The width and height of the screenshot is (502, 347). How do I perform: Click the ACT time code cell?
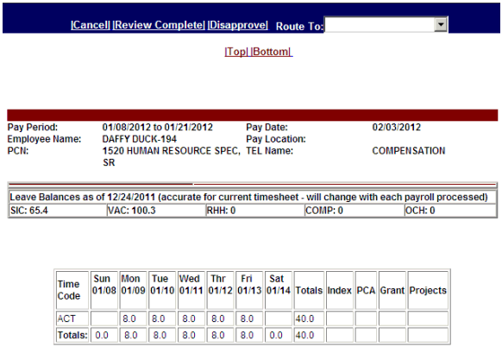72,319
